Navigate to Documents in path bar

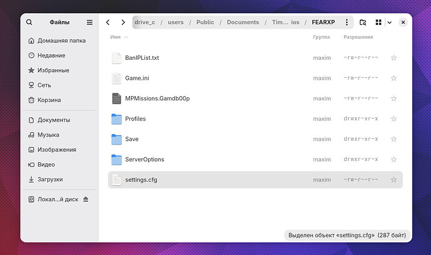(x=243, y=22)
